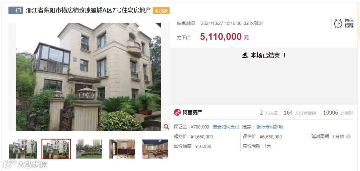Click the 2 人报名 count
The height and width of the screenshot is (171, 360).
269,113
